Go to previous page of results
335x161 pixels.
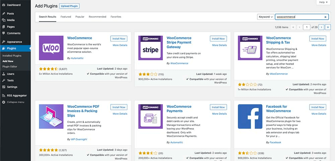(x=299, y=27)
